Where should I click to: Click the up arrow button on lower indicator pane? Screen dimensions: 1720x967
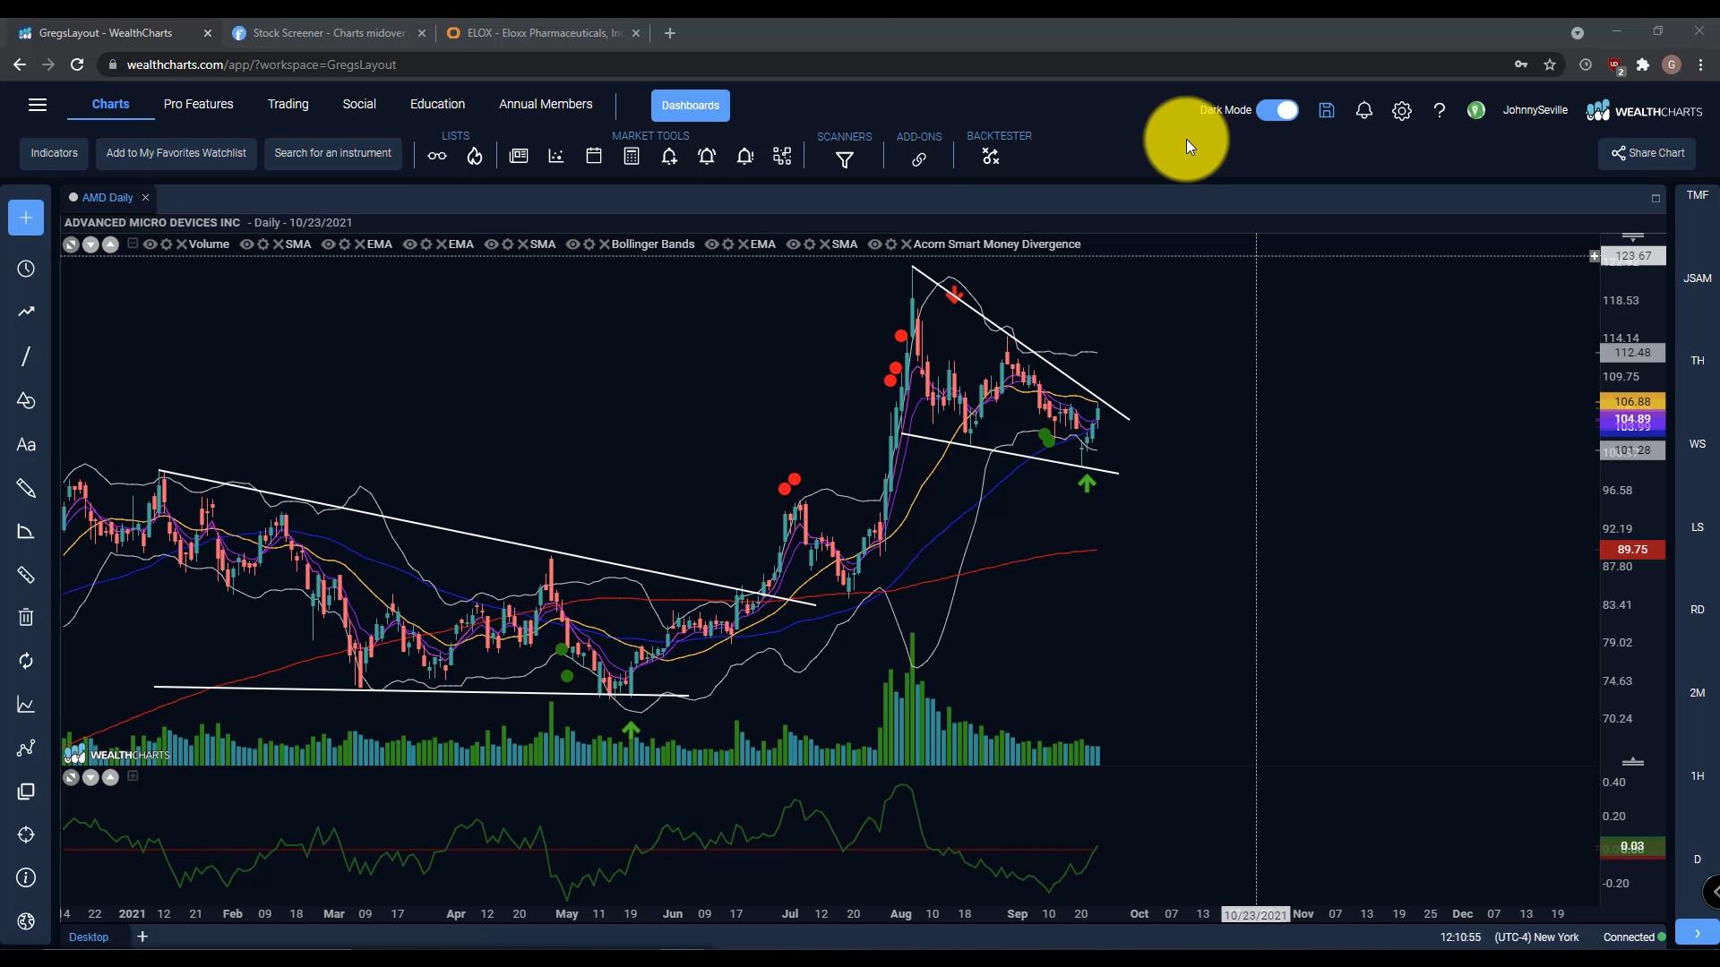pos(110,777)
